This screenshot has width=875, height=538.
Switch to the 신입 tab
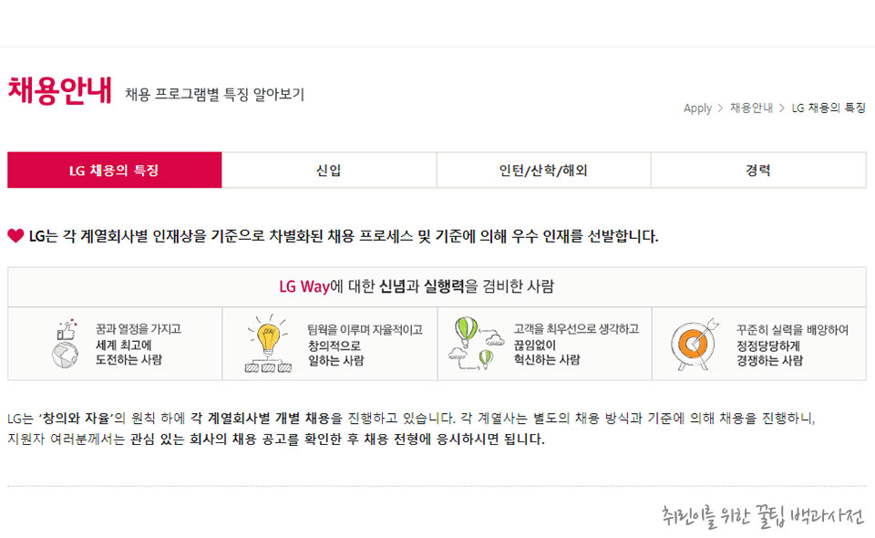pos(329,171)
